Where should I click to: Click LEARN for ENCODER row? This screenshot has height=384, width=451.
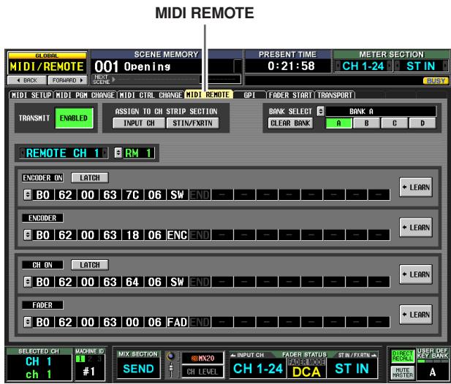416,228
